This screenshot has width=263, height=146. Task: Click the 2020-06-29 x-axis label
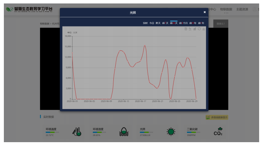(x=192, y=101)
